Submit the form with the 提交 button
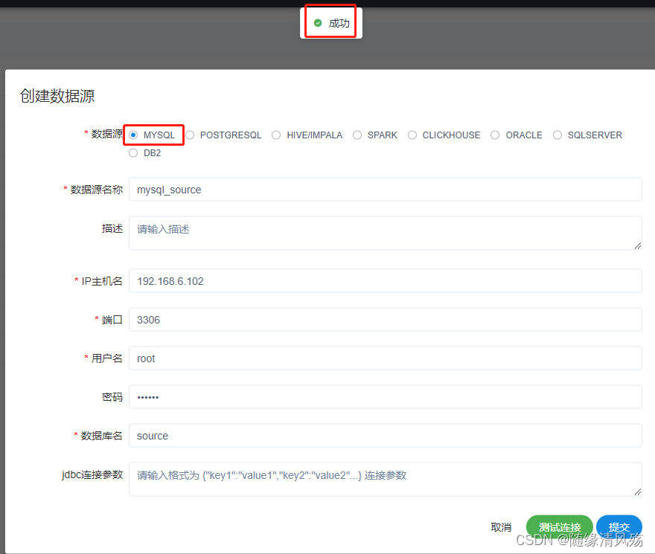This screenshot has height=554, width=655. coord(619,527)
